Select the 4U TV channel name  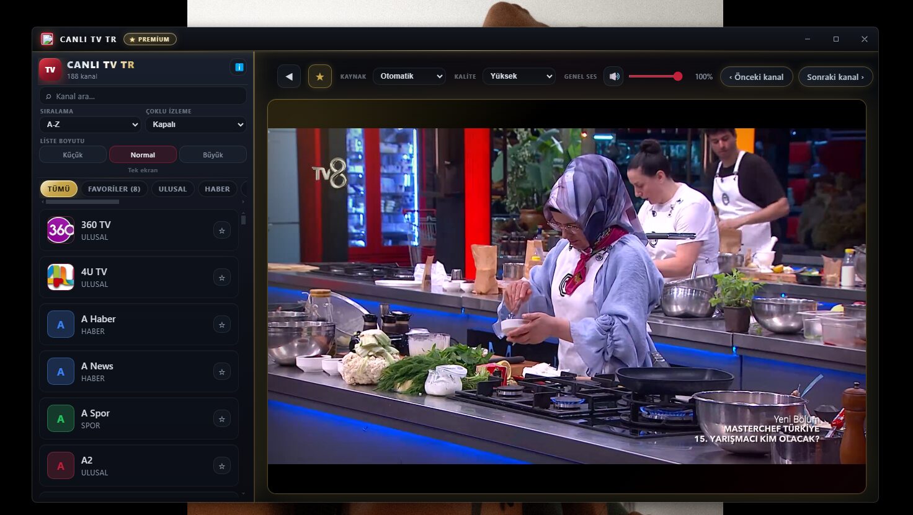point(94,272)
